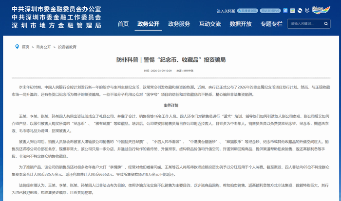Open the 无障碍浏览 accessibility mode
Screen dimensions: 341x201
click(247, 11)
